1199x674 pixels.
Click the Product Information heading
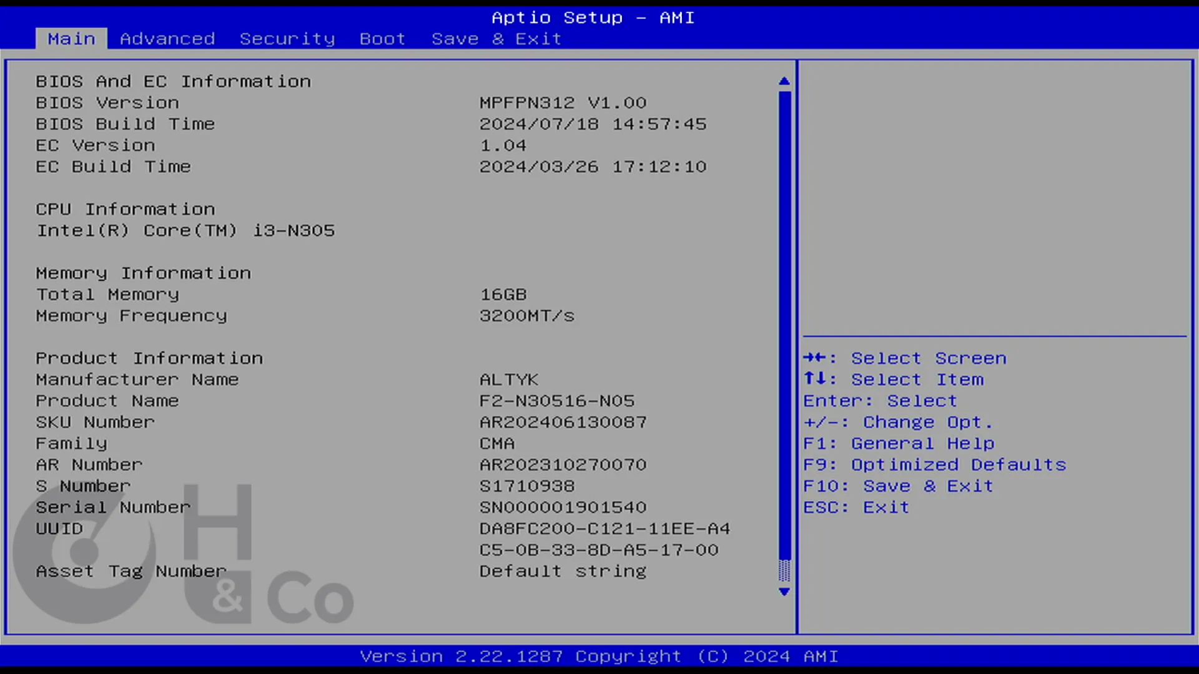pos(149,358)
